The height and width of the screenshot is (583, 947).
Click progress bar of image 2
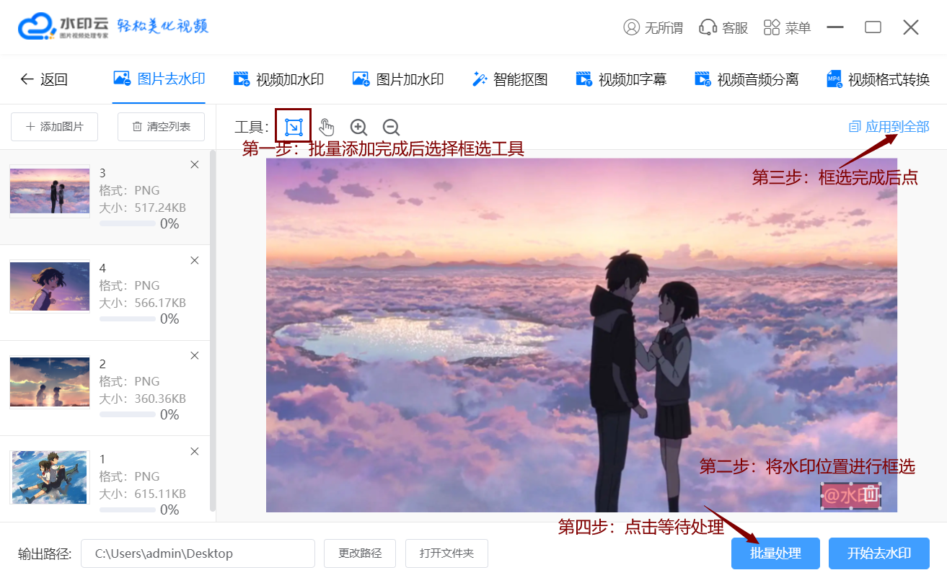[x=127, y=415]
